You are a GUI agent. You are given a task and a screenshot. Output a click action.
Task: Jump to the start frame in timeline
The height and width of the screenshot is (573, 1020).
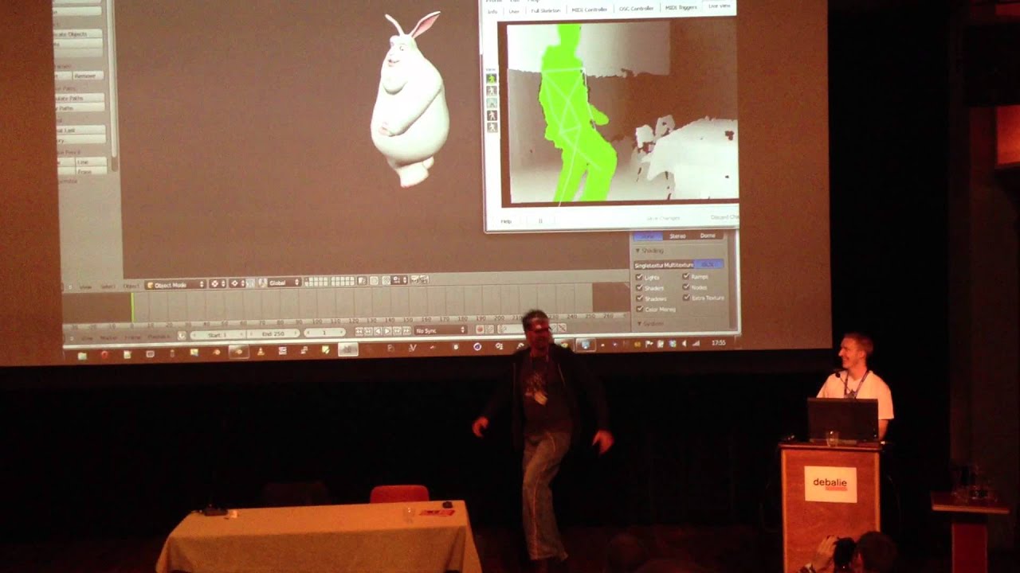(x=359, y=331)
